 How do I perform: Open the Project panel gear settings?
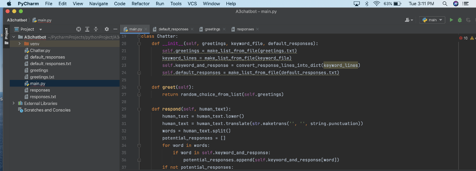tap(106, 29)
